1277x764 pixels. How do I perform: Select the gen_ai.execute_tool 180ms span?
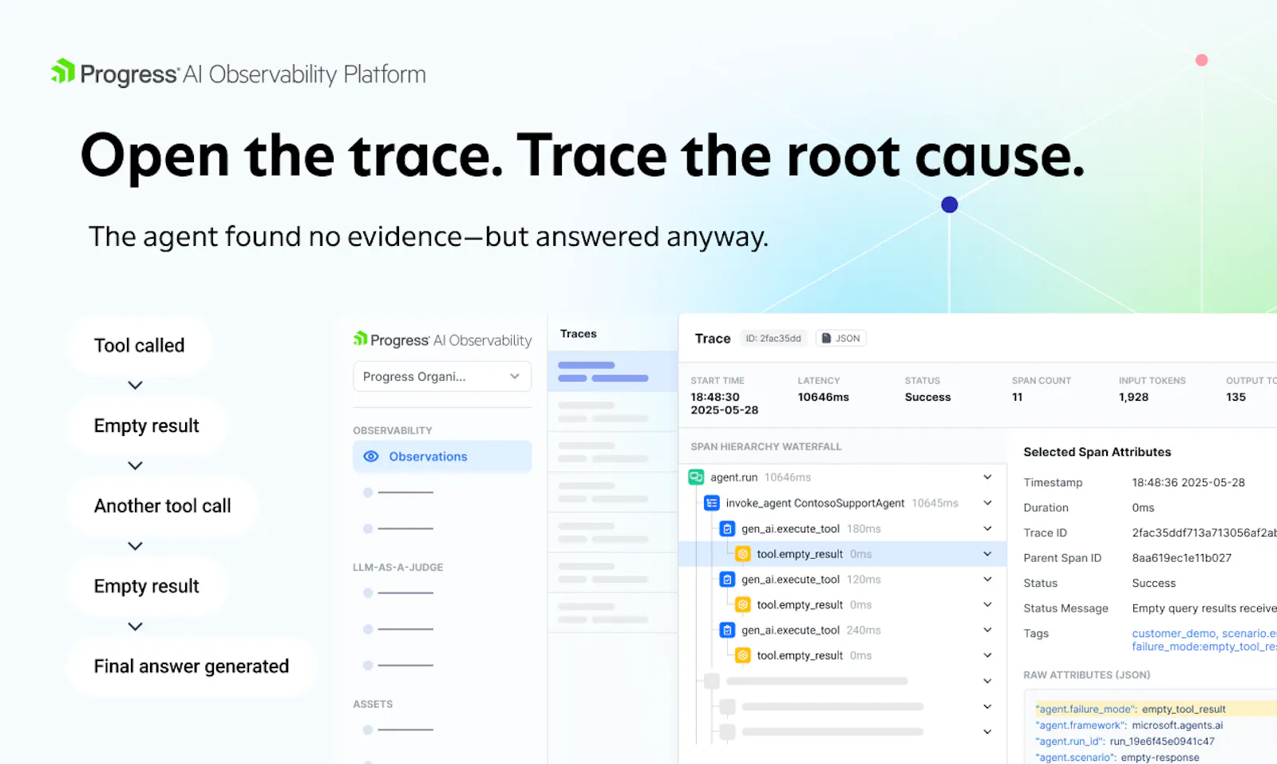842,528
